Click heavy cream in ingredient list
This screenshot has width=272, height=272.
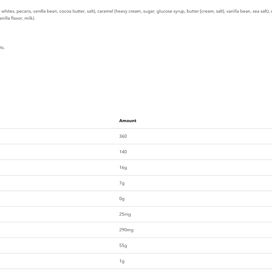click(x=128, y=11)
